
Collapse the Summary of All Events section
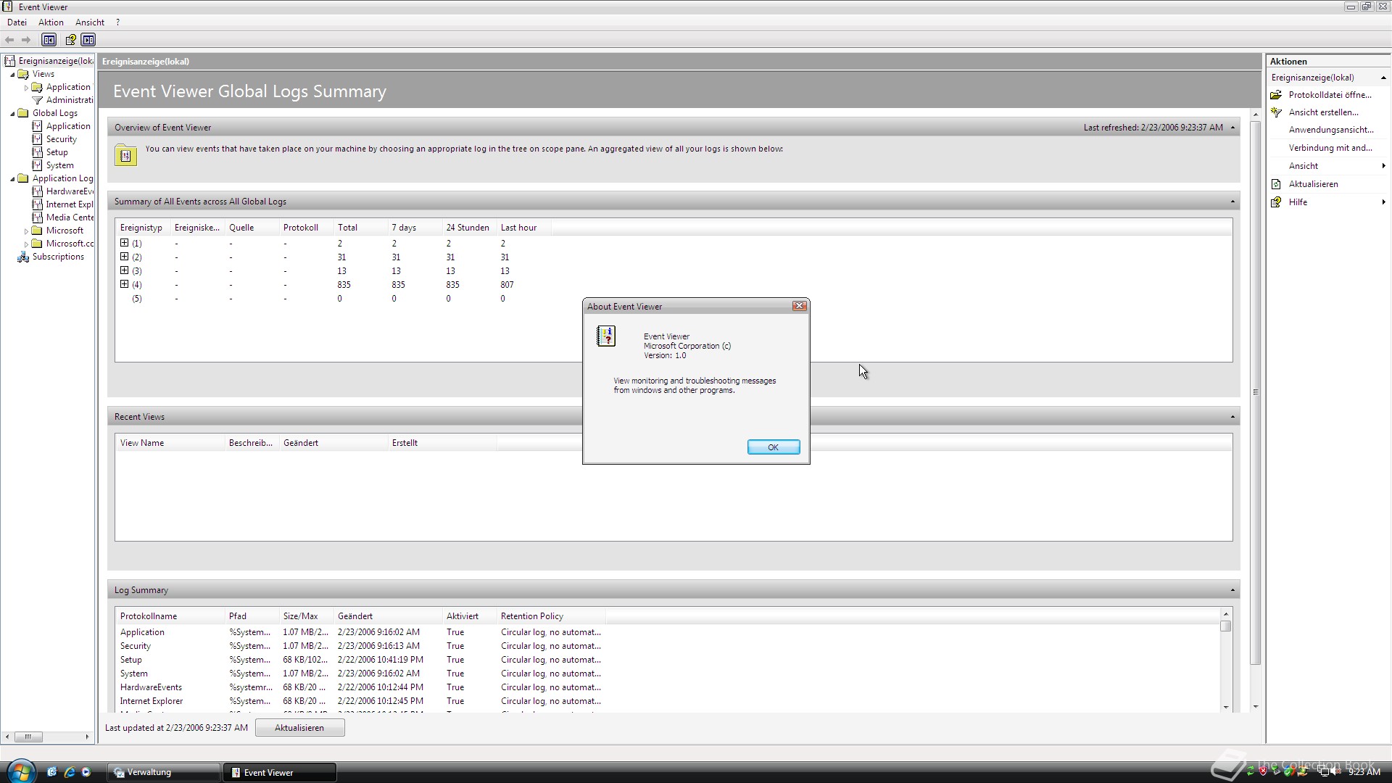(x=1232, y=202)
